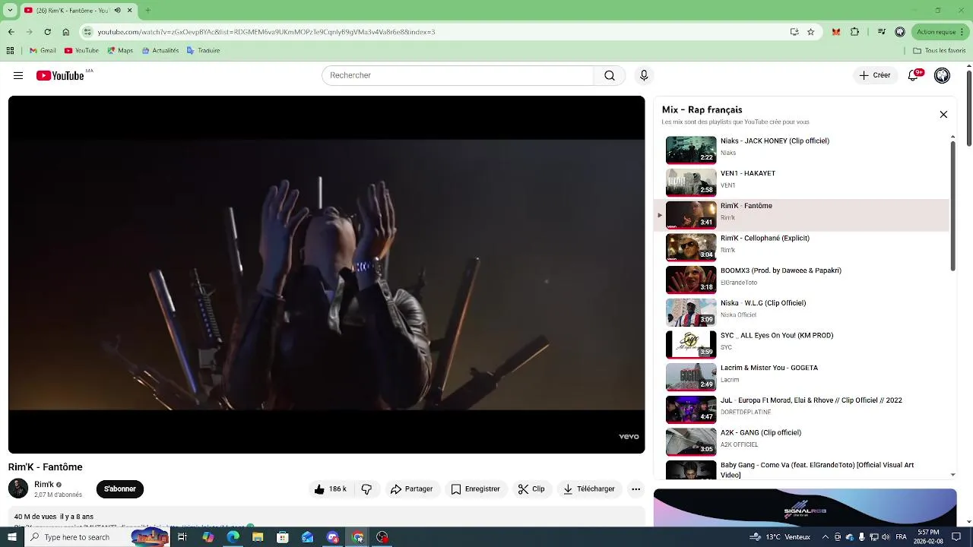Image resolution: width=973 pixels, height=547 pixels.
Task: Click the Partager button
Action: point(411,489)
